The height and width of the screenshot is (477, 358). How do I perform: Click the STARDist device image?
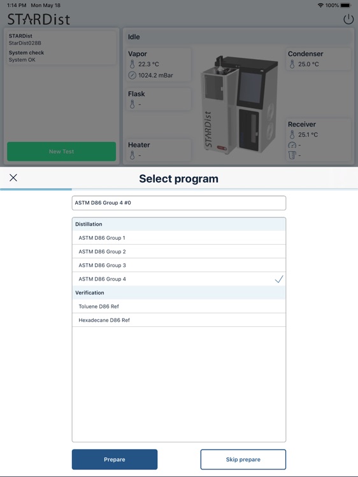(x=239, y=105)
